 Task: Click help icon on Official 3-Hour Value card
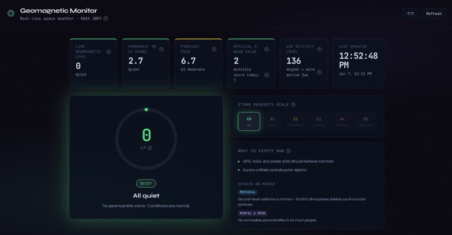[267, 49]
